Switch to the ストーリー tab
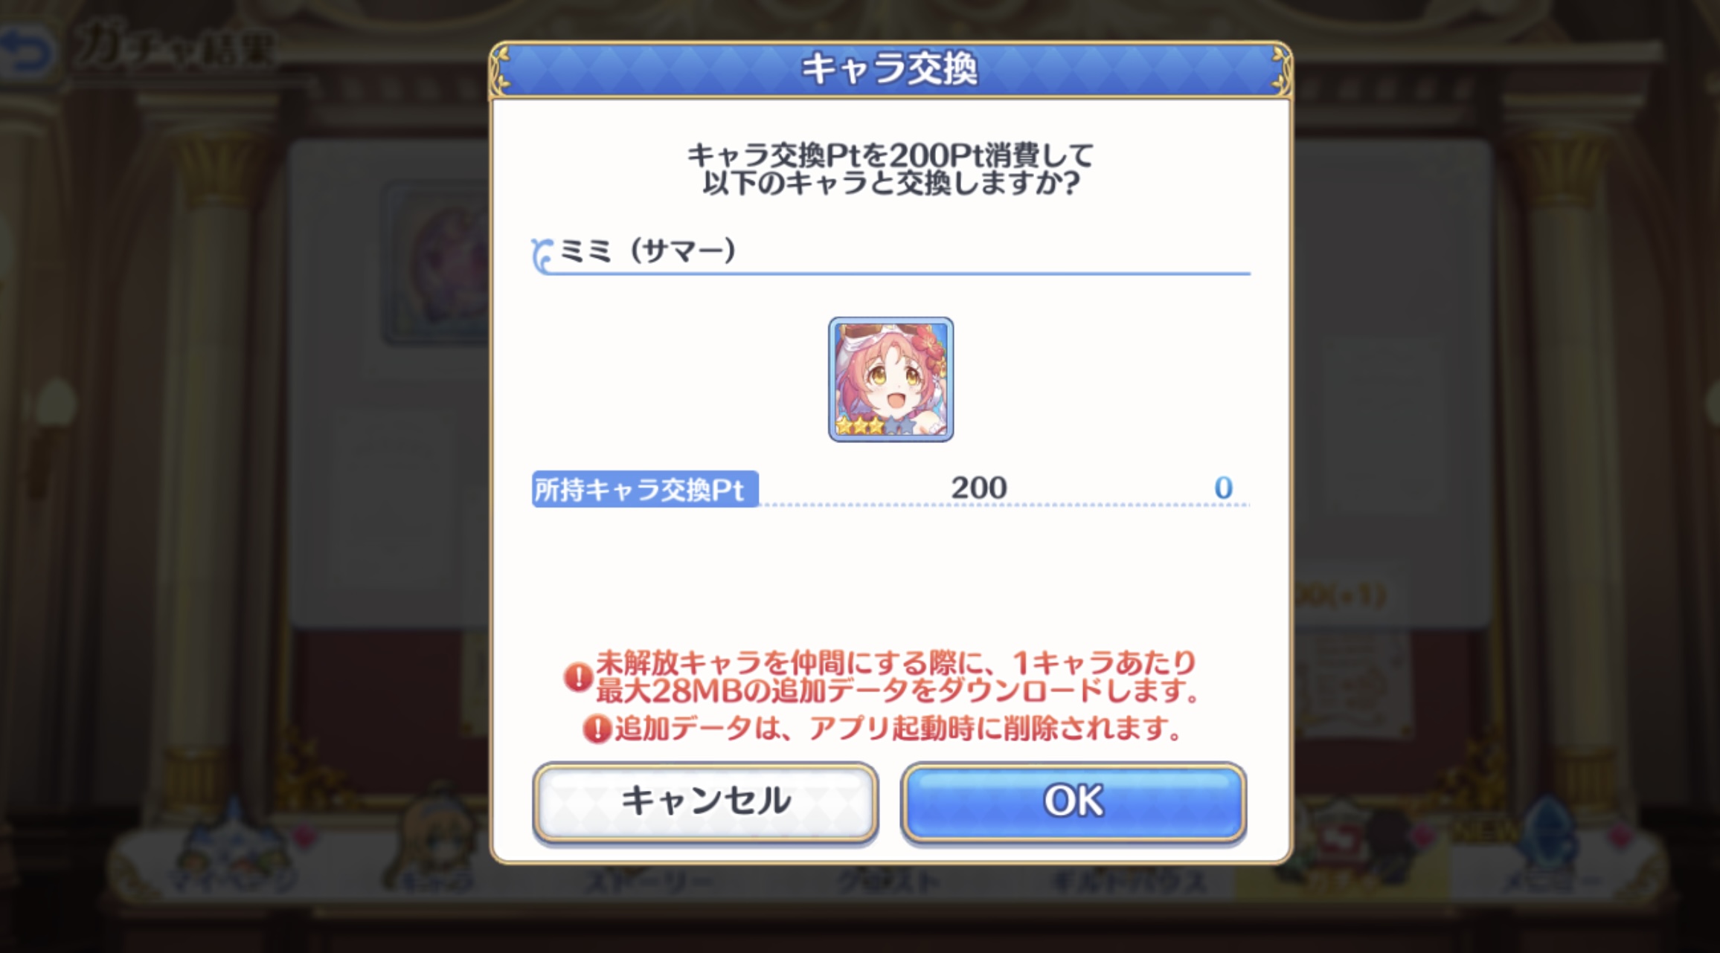1720x953 pixels. coord(649,881)
